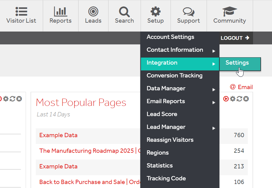The width and height of the screenshot is (272, 188).
Task: Expand the Lead Manager submenu
Action: [x=166, y=127]
